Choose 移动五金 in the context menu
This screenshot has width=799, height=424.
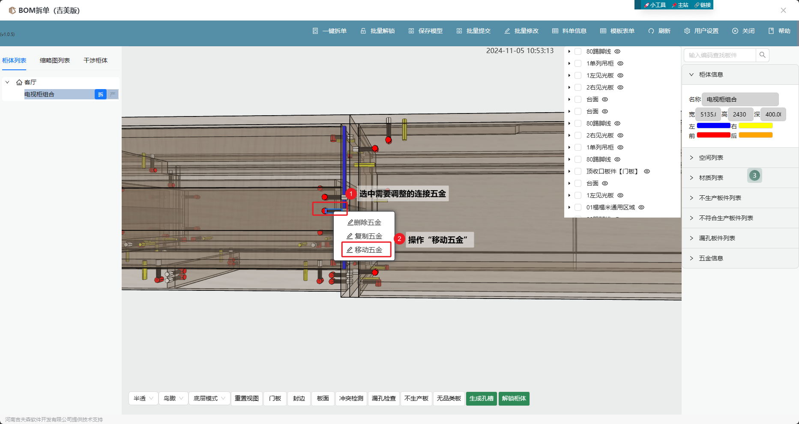(x=366, y=250)
